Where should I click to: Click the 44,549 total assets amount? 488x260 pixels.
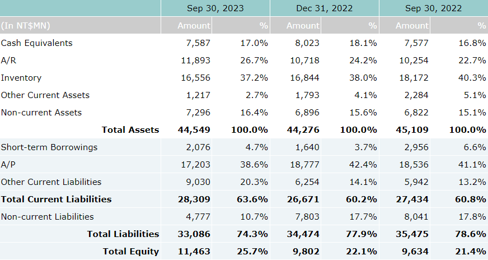[194, 130]
